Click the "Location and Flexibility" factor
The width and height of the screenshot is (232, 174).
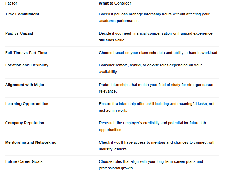[27, 65]
